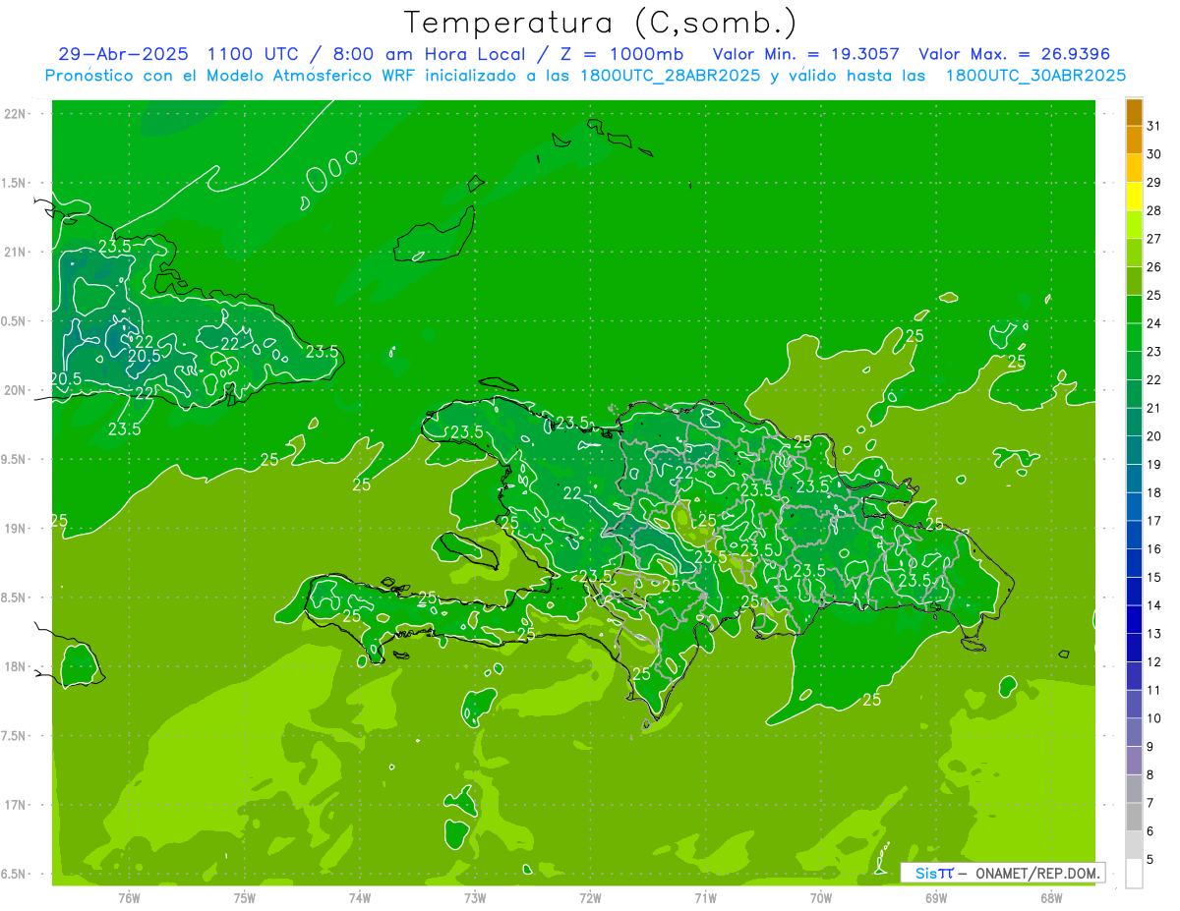
Task: Click the '73W' longitude axis label
Action: click(x=475, y=898)
